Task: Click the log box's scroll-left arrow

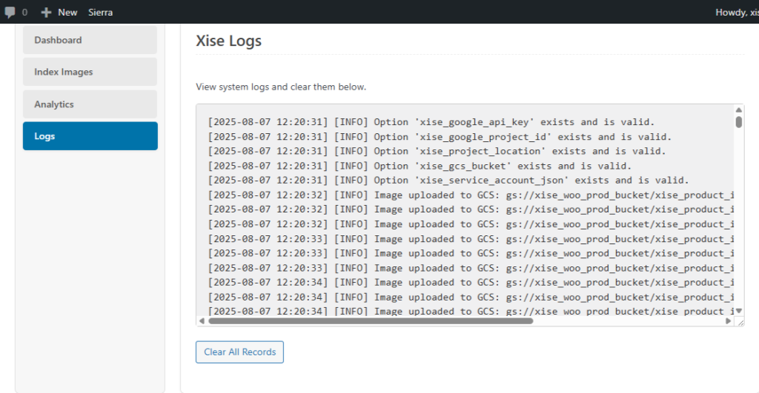Action: (202, 321)
